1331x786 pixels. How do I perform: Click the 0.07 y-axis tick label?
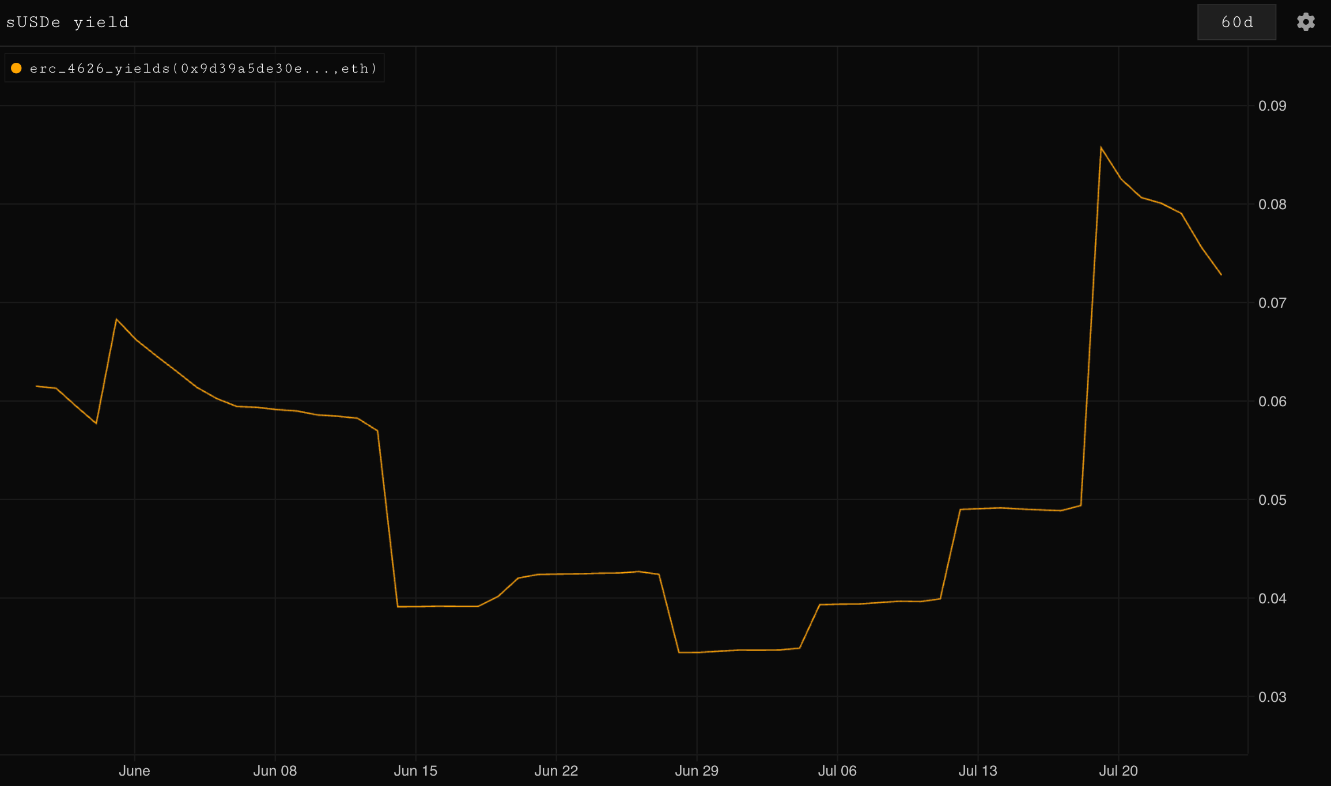tap(1272, 303)
